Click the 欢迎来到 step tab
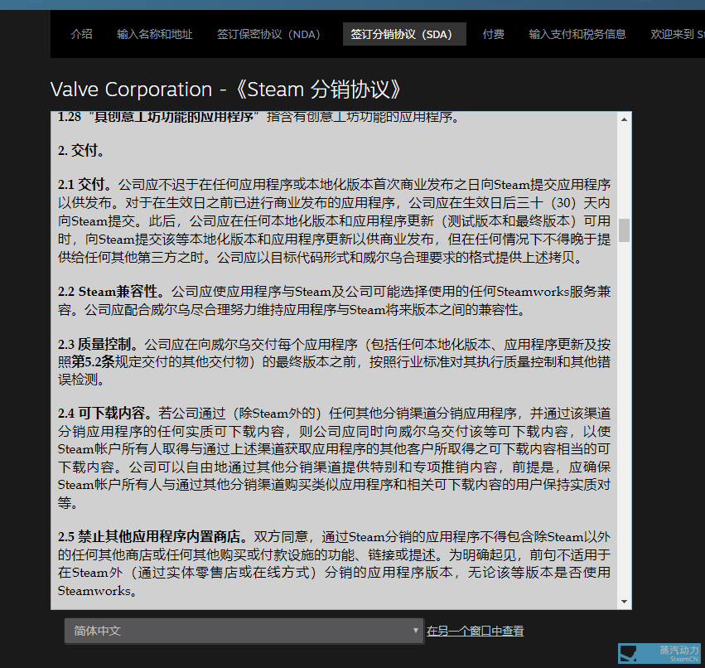705x668 pixels. point(677,34)
